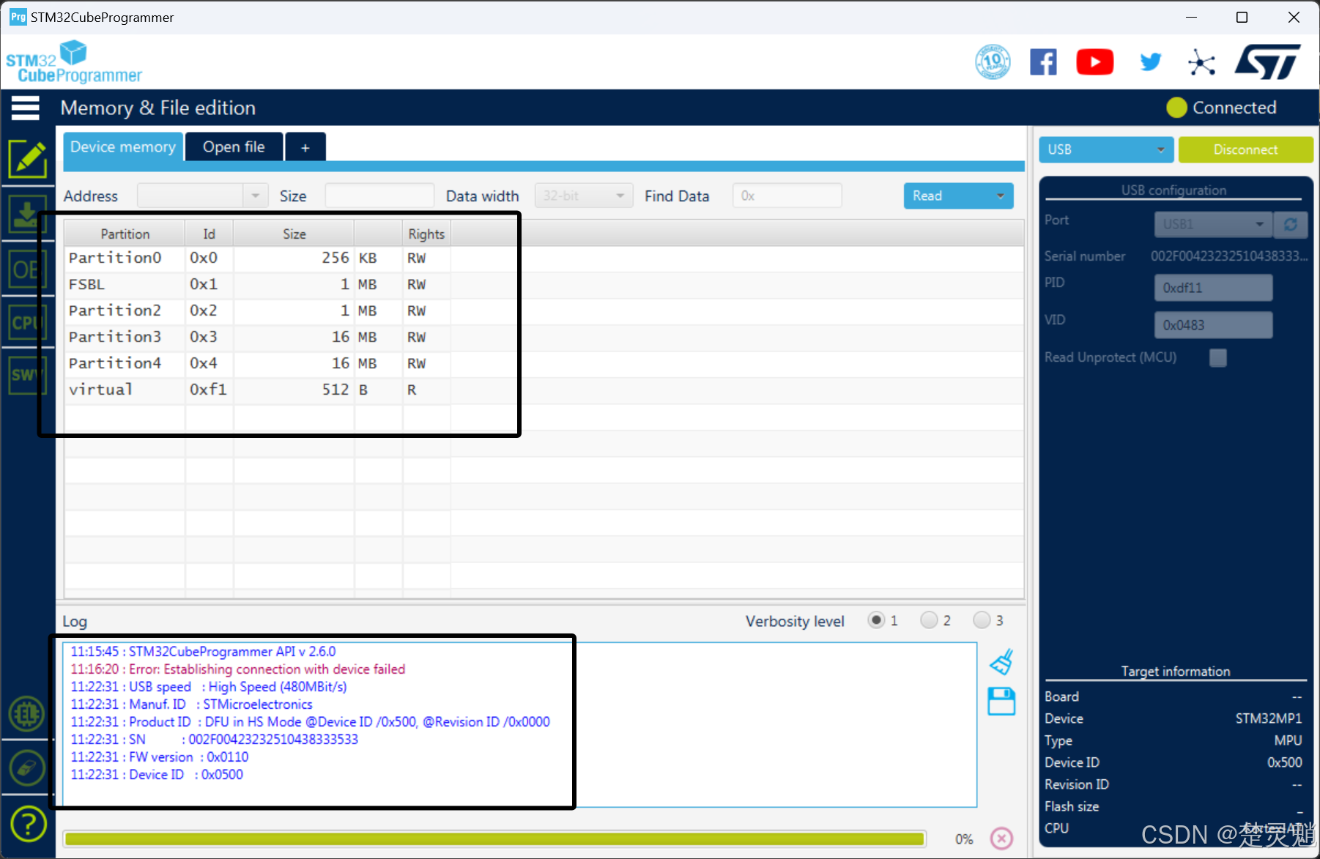Open the external loader chip icon

point(26,713)
